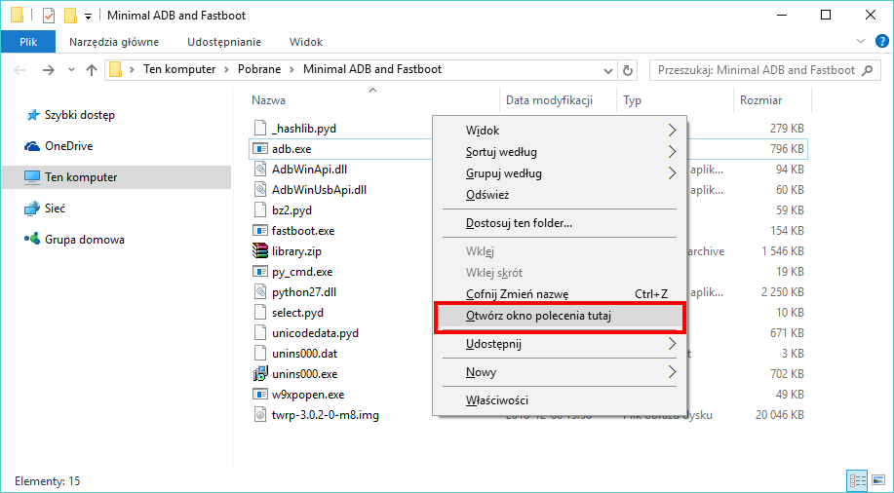
Task: Open OneDrive cloud icon in sidebar
Action: point(32,146)
